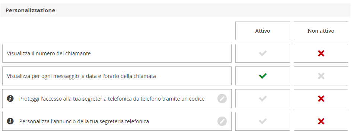Screen dimensions: 353x137
Task: Activate custom announcement with grey checkmark
Action: 263,121
